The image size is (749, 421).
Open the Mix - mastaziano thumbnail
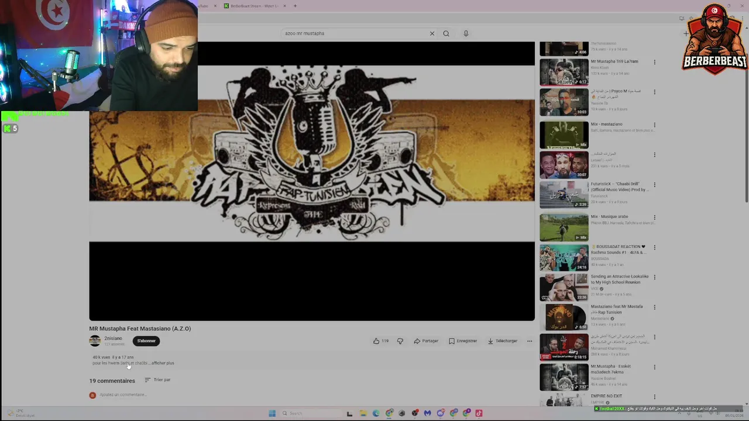pyautogui.click(x=564, y=134)
